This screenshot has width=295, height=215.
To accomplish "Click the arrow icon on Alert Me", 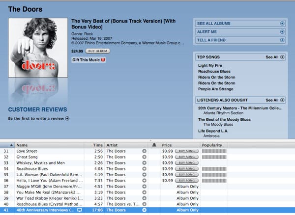I will coord(282,32).
